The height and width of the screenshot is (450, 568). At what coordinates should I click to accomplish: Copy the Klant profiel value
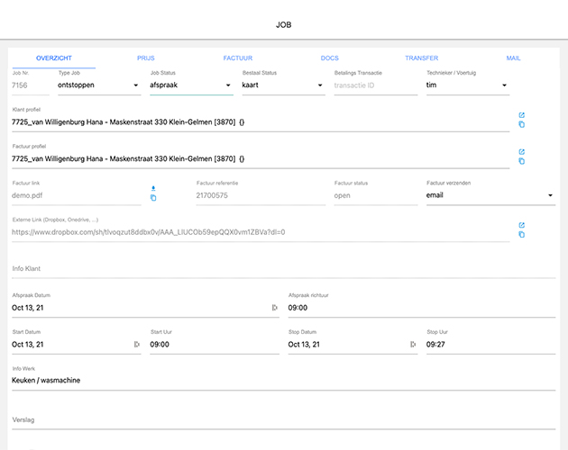[522, 125]
